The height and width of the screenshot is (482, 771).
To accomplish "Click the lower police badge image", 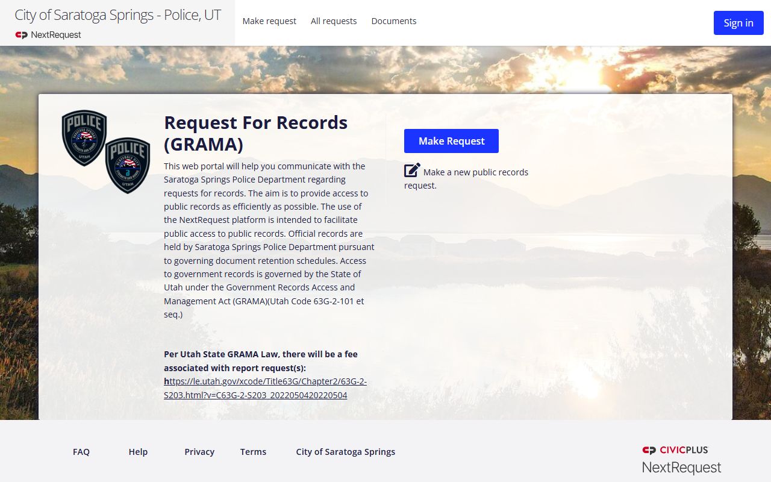I will click(128, 165).
